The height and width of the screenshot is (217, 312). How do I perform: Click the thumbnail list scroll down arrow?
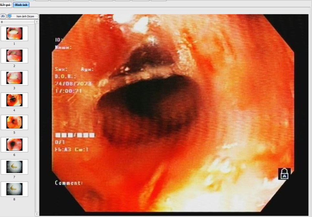(x=37, y=214)
